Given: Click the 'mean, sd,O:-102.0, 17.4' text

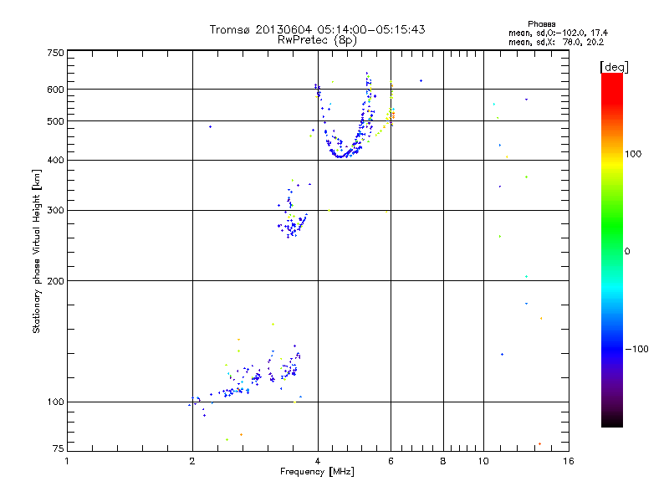Looking at the screenshot, I should click(x=558, y=33).
